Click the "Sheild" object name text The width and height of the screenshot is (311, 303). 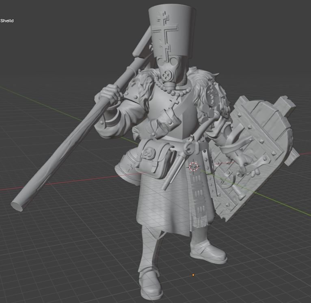coord(7,21)
